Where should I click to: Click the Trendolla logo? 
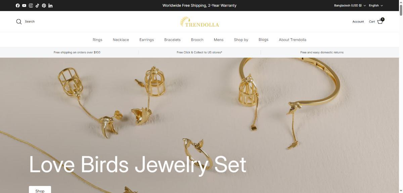click(199, 22)
